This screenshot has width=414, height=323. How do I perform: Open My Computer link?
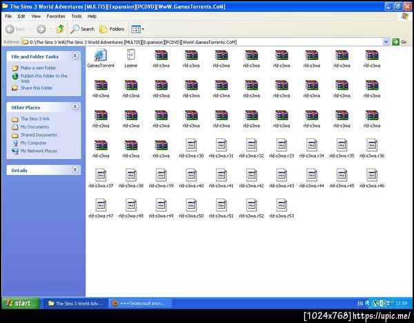tap(29, 143)
